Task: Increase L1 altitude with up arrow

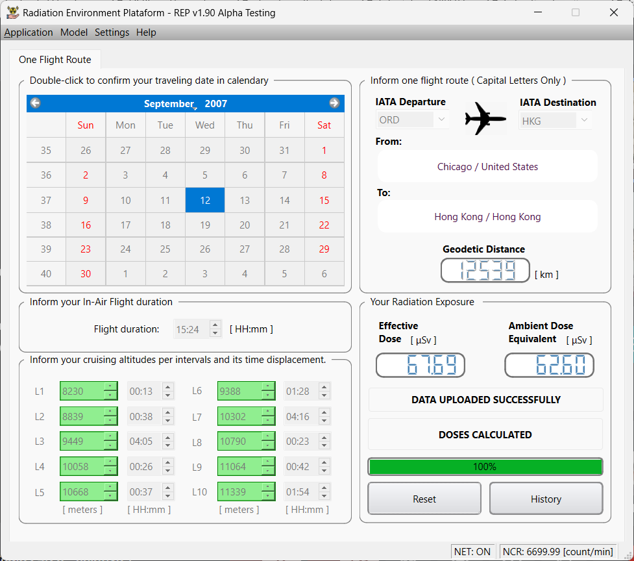Action: (x=111, y=387)
